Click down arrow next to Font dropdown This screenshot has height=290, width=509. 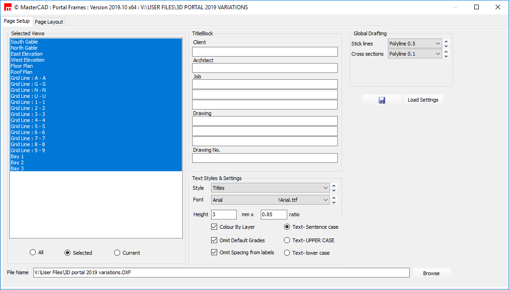point(334,202)
